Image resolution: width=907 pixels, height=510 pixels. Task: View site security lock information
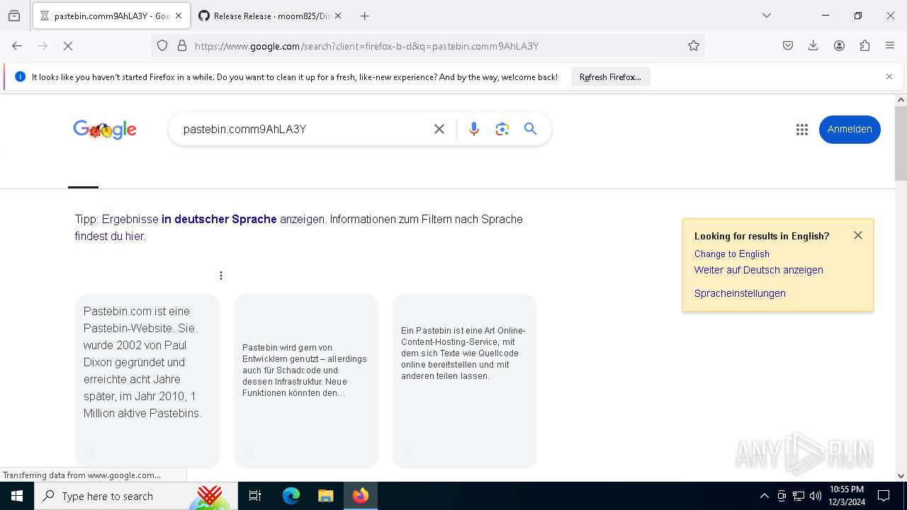click(182, 46)
